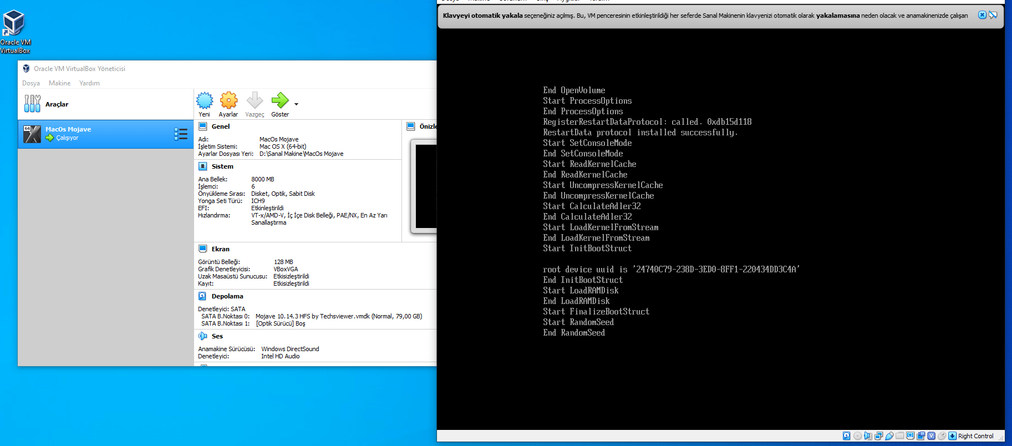Click the 'root device uuid' line in VM console
This screenshot has width=1012, height=446.
(x=672, y=270)
